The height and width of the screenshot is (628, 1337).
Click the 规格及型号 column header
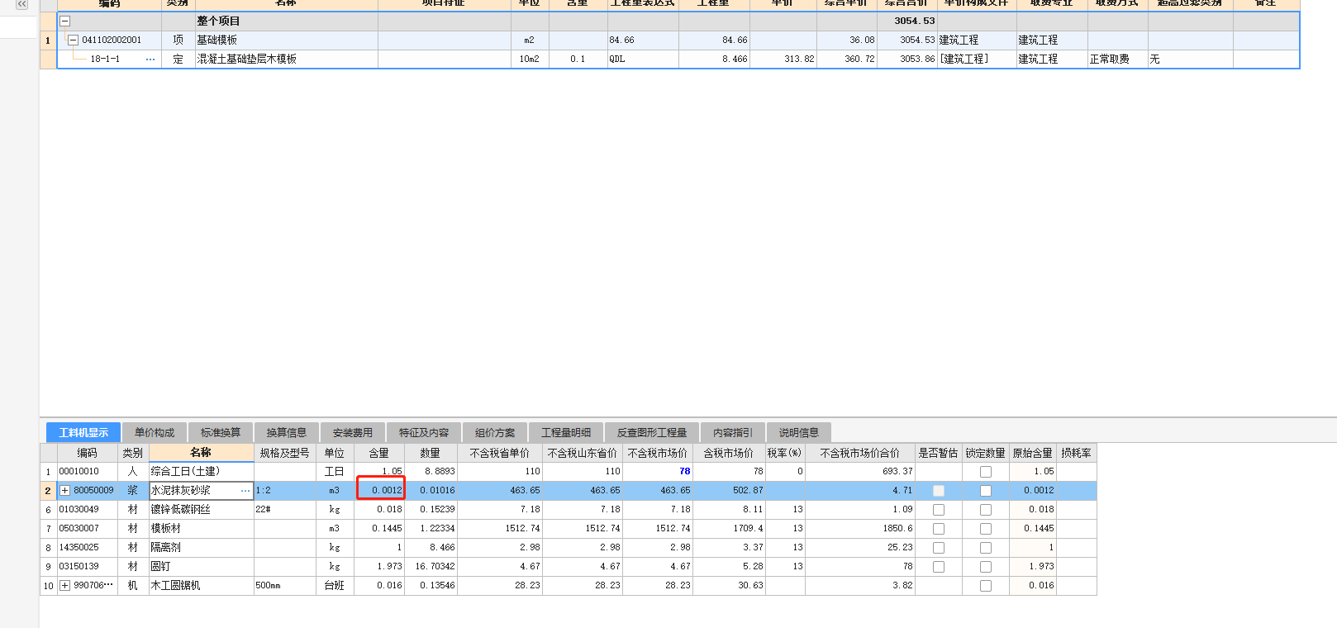pyautogui.click(x=285, y=453)
